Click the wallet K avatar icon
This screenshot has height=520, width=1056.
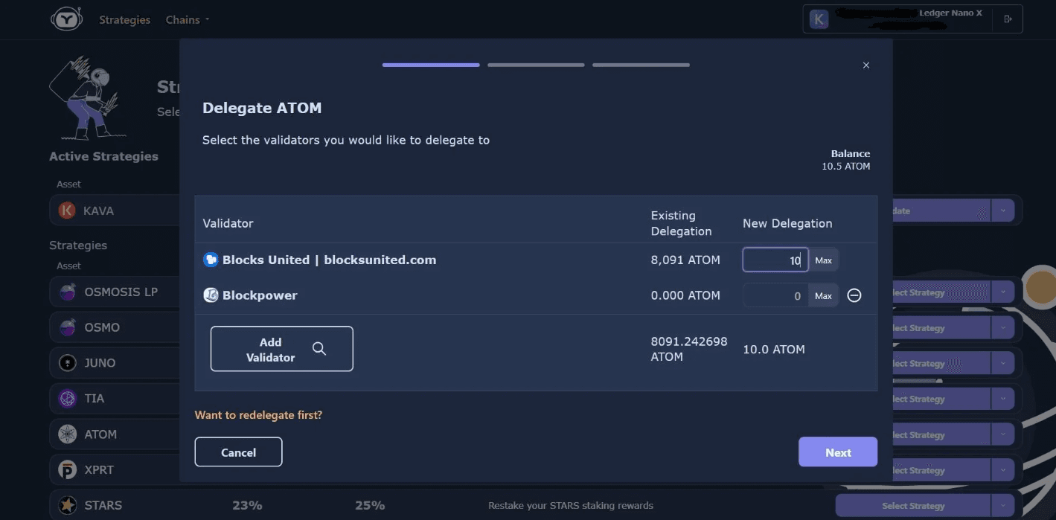tap(819, 19)
